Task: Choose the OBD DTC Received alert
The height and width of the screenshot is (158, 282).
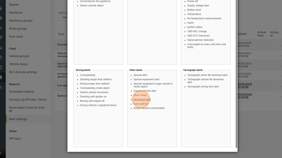Action: (198, 36)
